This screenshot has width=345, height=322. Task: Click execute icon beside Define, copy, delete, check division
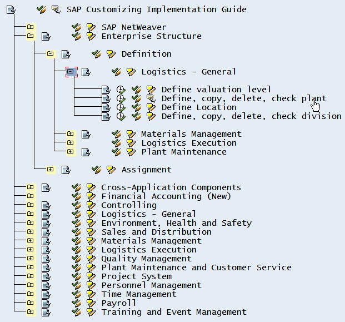coord(121,116)
